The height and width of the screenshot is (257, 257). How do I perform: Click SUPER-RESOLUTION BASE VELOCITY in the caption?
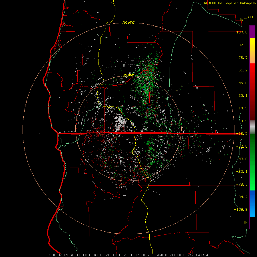(x=87, y=255)
